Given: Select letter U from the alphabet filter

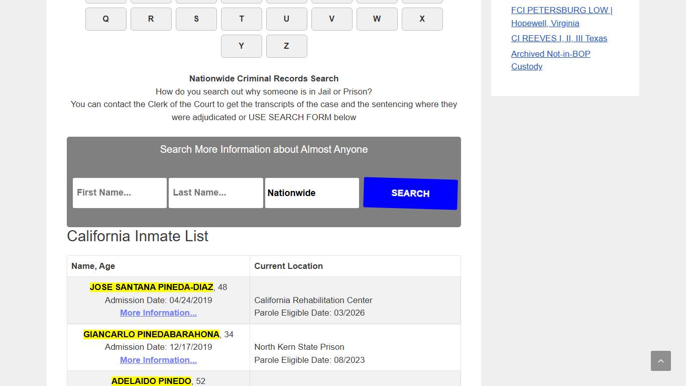Looking at the screenshot, I should coord(286,19).
